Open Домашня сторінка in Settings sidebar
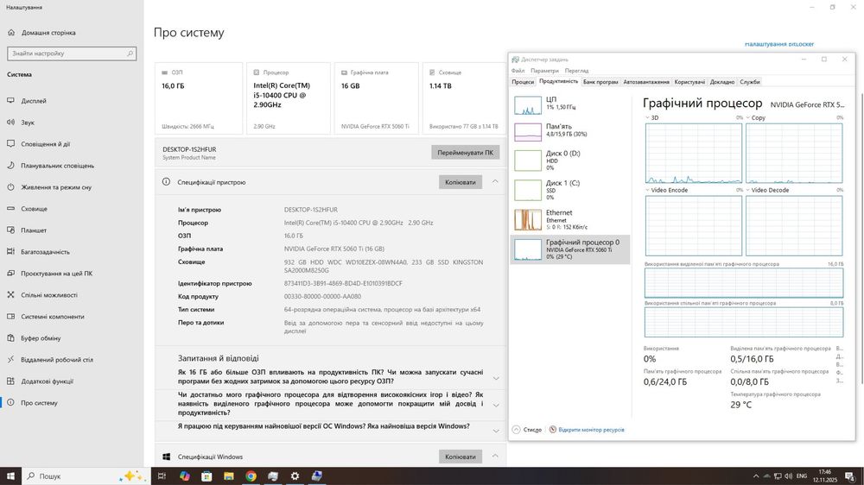Screen dimensions: 864x485 (x=48, y=33)
